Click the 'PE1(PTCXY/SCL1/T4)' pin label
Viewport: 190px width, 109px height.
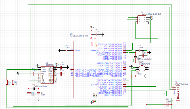tap(85, 72)
